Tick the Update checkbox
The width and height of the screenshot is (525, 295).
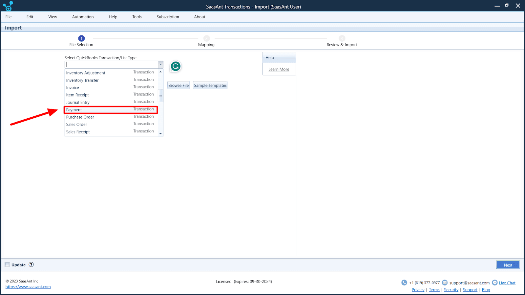click(7, 265)
